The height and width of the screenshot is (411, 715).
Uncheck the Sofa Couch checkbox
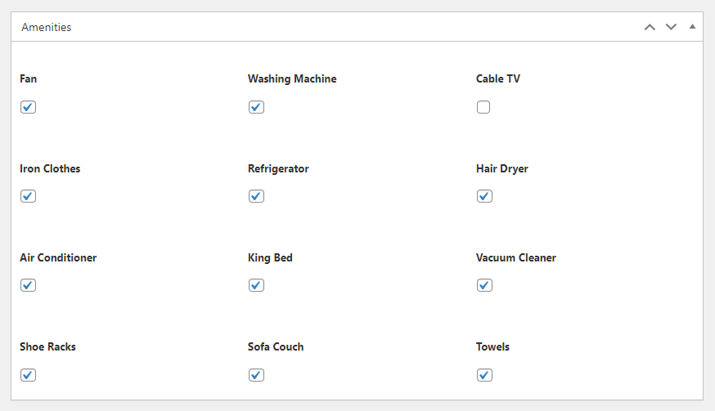256,375
